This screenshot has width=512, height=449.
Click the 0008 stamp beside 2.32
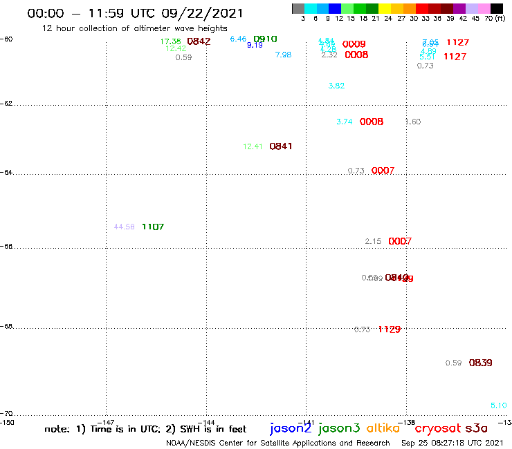pyautogui.click(x=356, y=55)
